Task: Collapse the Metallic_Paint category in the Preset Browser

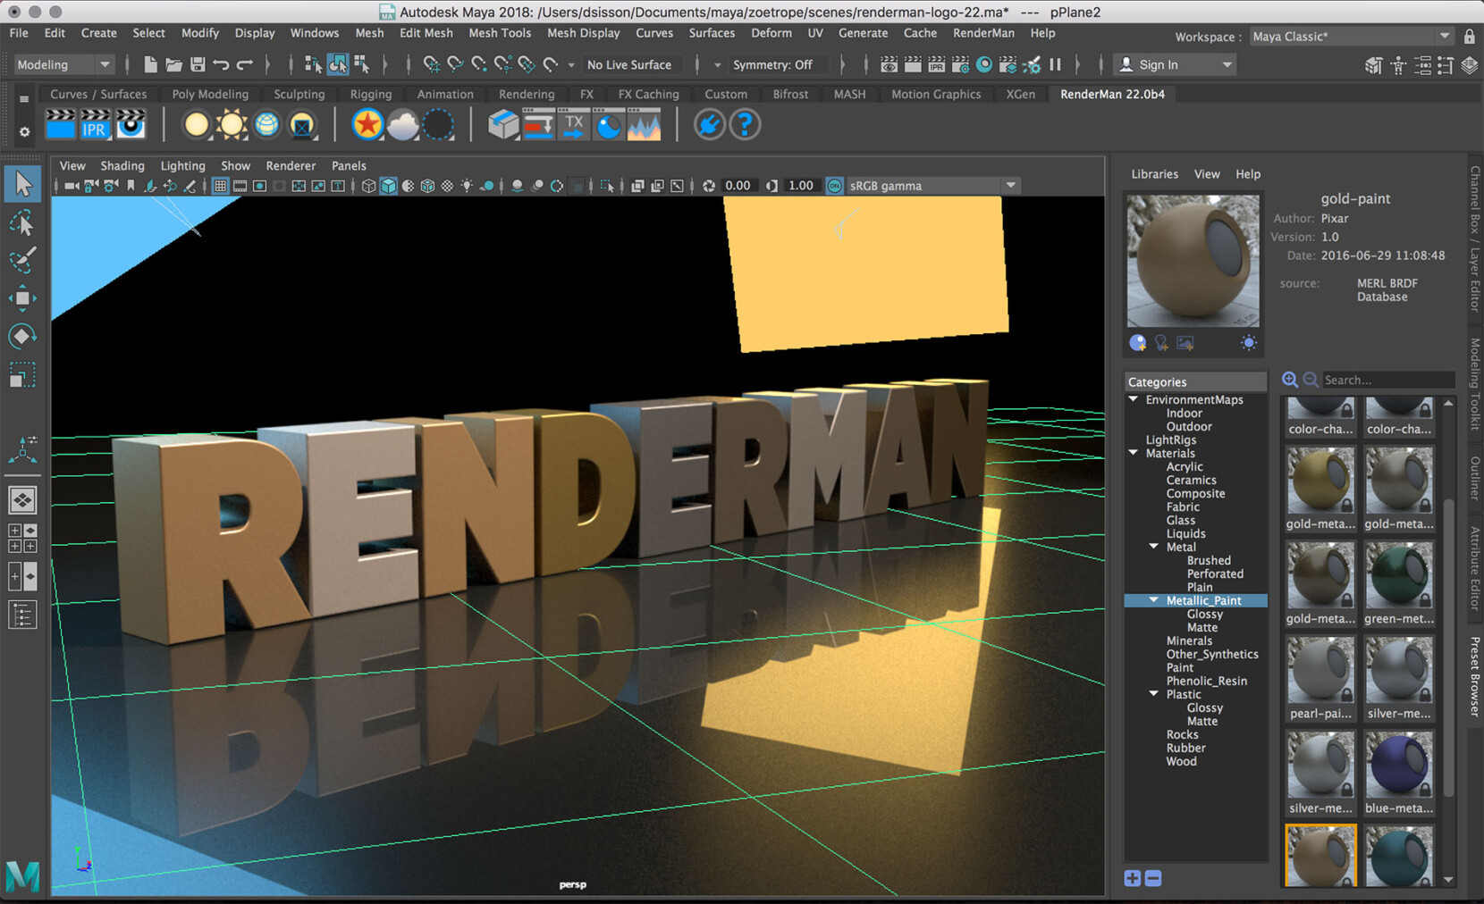Action: [x=1153, y=599]
